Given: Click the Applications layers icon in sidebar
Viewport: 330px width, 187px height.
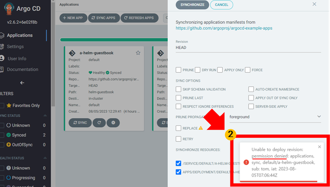Looking at the screenshot, I should 2,35.
